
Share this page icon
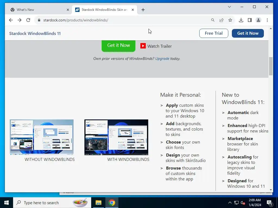[222, 20]
